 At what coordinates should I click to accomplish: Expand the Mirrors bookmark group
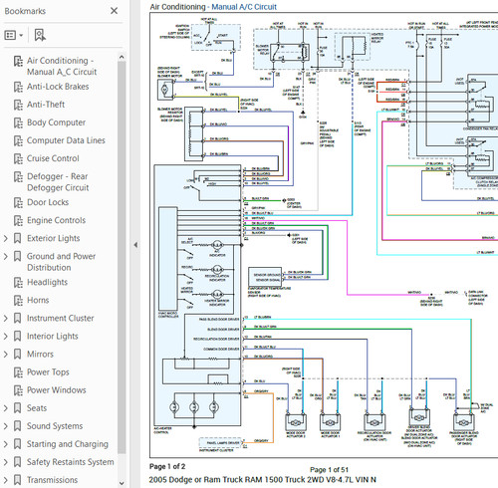point(6,354)
